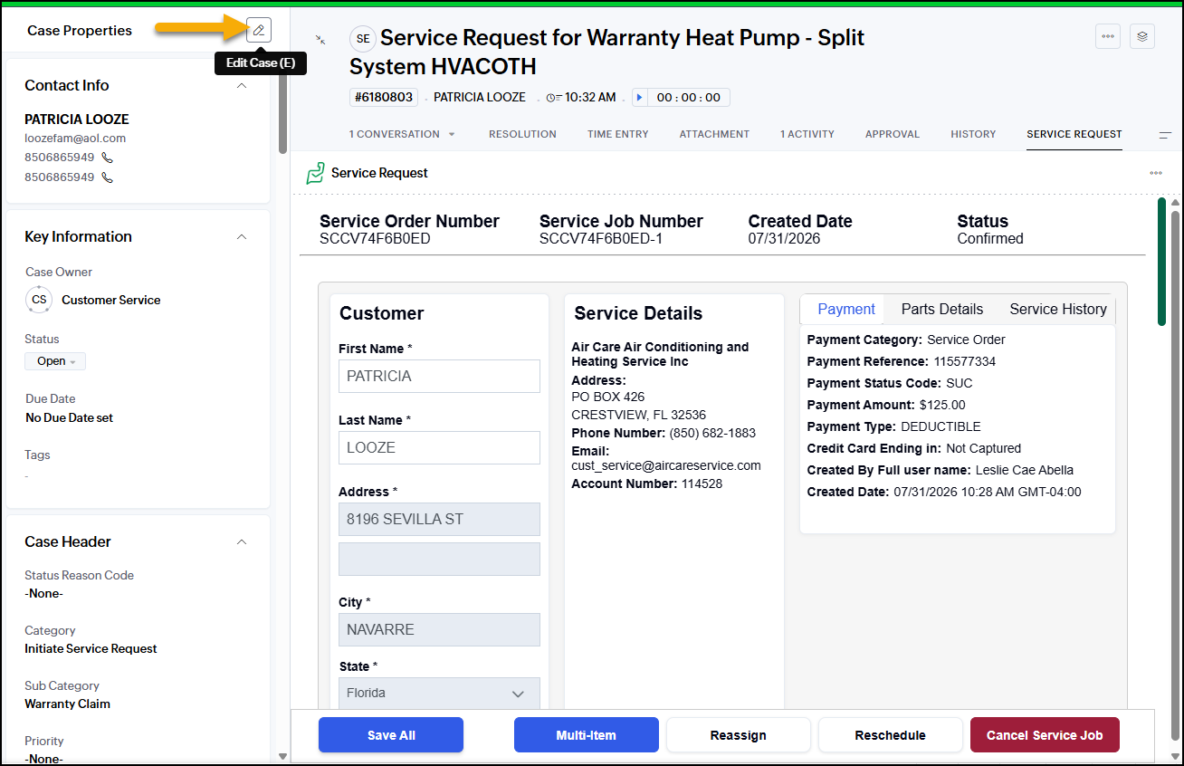Image resolution: width=1184 pixels, height=766 pixels.
Task: Expand the 1 Conversation dropdown arrow
Action: (452, 135)
